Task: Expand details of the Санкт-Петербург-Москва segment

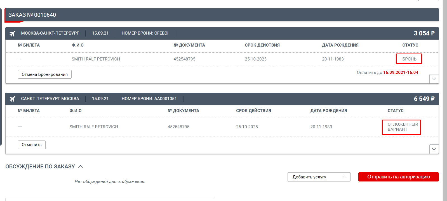Action: [434, 149]
